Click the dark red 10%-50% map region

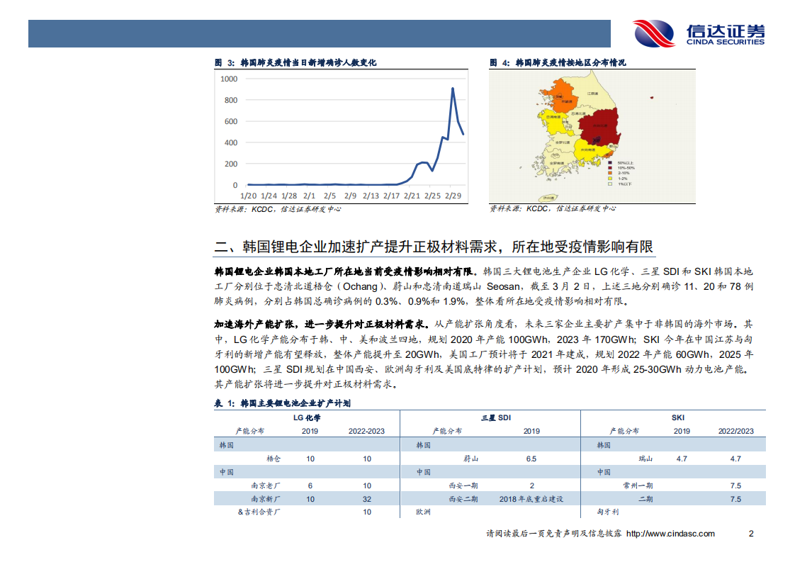click(599, 125)
